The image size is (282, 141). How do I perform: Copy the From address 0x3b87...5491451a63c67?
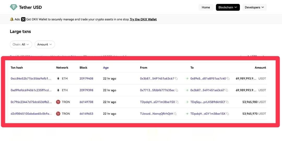click(177, 78)
